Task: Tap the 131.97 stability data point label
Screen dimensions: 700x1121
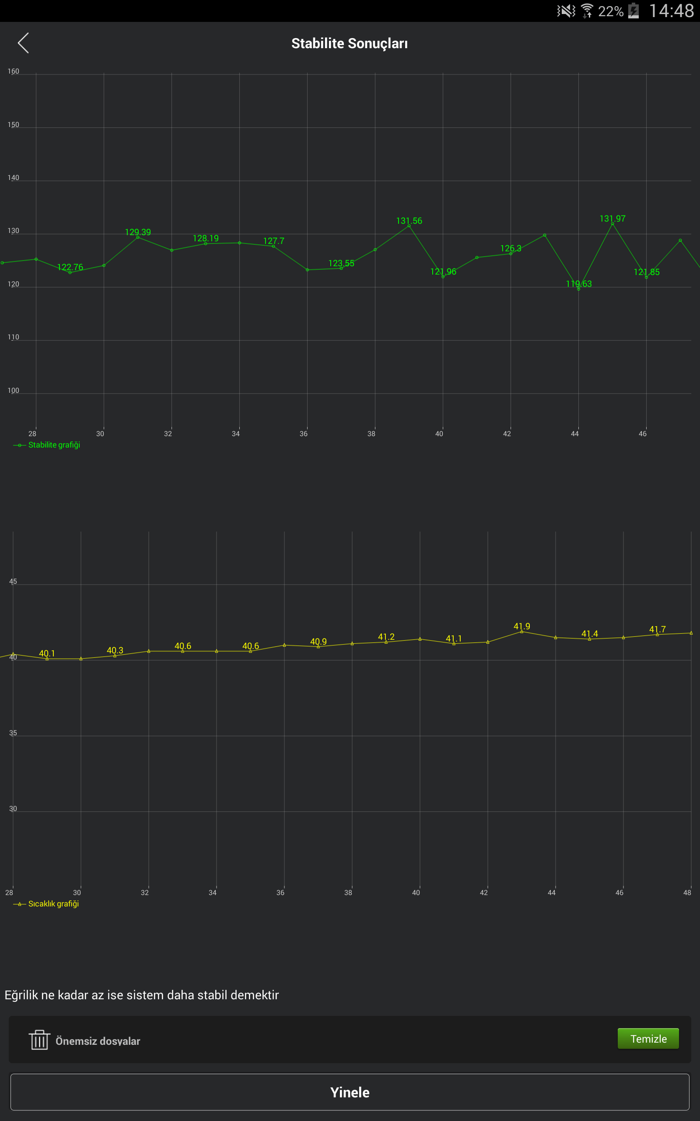Action: [612, 219]
